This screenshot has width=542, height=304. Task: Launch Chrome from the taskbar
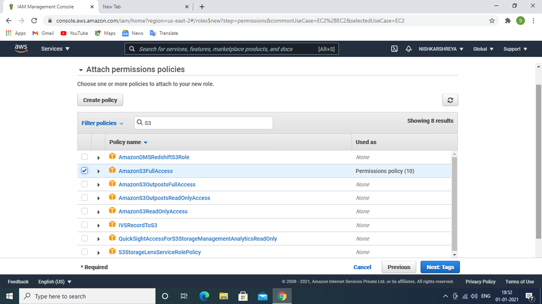pos(282,296)
